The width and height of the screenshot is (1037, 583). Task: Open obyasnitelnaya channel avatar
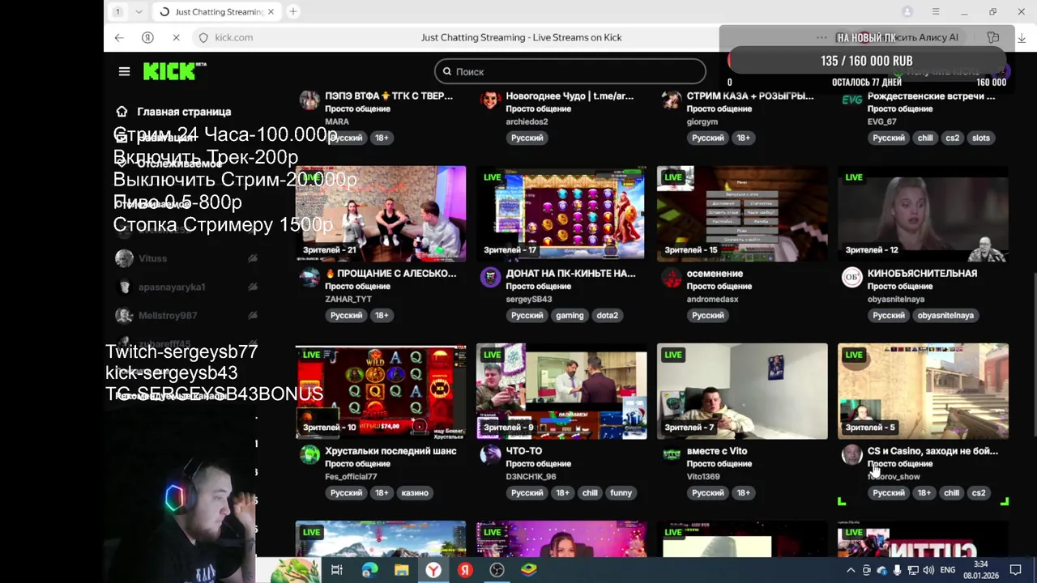click(x=851, y=278)
